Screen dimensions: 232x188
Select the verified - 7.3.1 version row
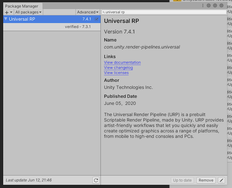[x=52, y=27]
